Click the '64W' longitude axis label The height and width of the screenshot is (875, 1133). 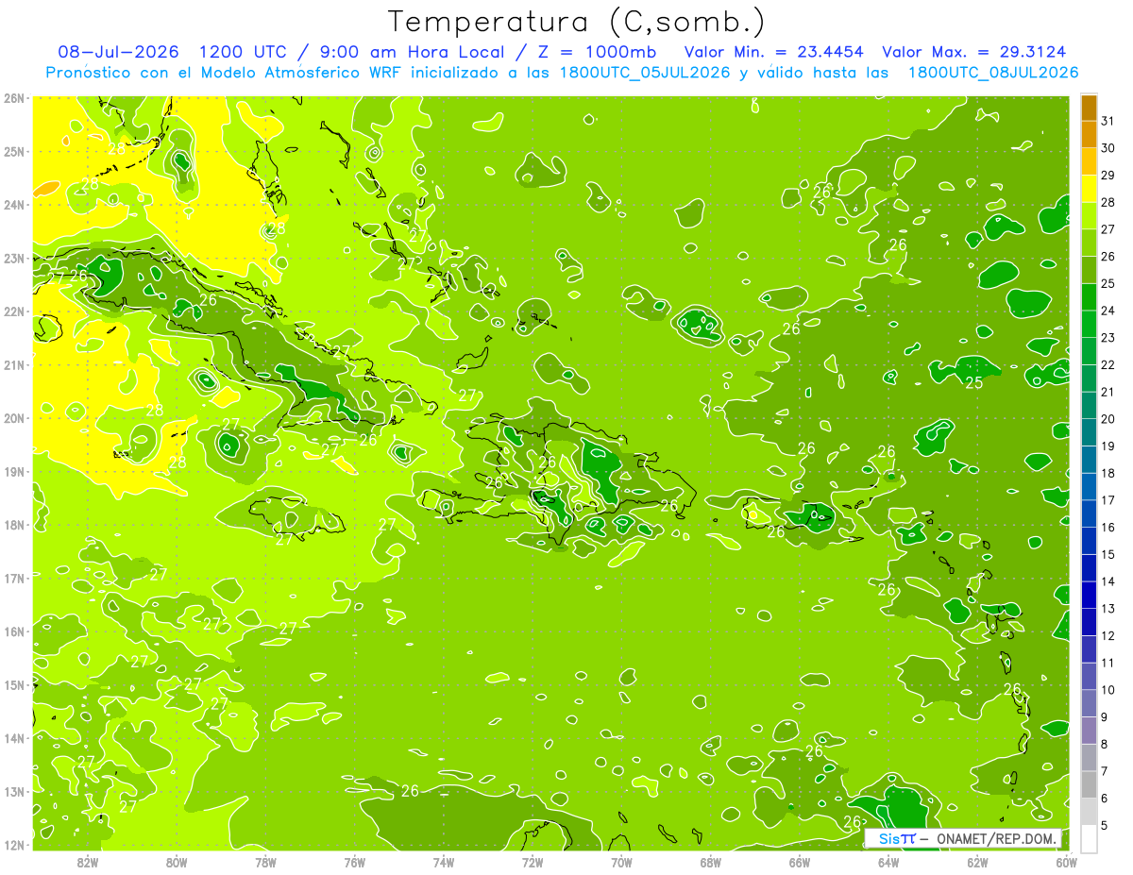click(x=888, y=862)
